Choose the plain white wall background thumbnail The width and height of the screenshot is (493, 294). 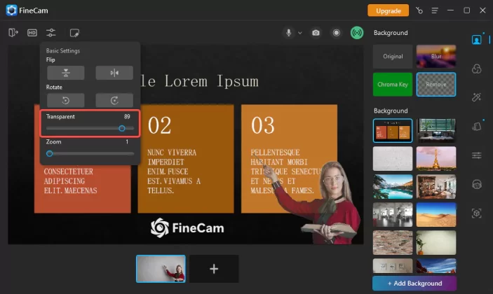tap(393, 158)
